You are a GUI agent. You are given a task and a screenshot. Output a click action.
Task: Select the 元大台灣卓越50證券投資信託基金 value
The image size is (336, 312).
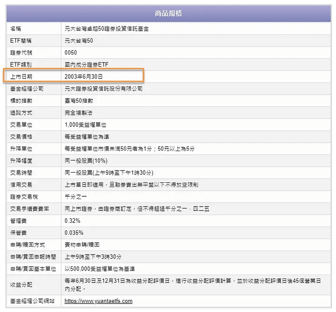tap(107, 29)
